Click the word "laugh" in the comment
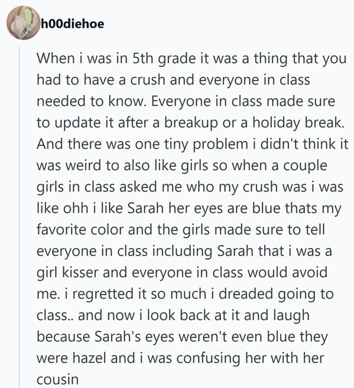354x388 pixels. pyautogui.click(x=291, y=315)
